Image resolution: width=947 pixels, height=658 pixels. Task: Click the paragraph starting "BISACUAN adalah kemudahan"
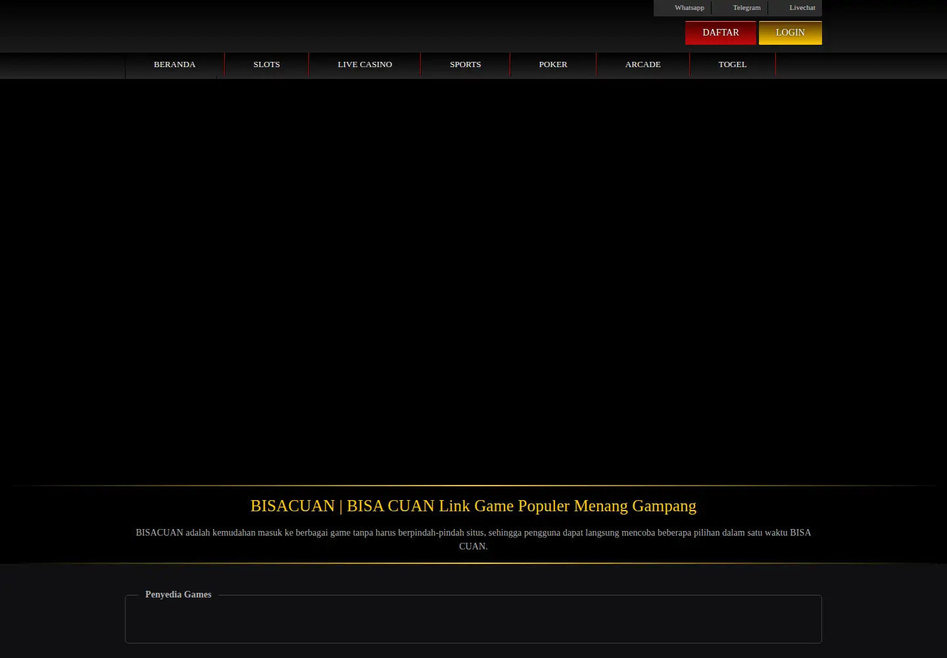(x=473, y=540)
